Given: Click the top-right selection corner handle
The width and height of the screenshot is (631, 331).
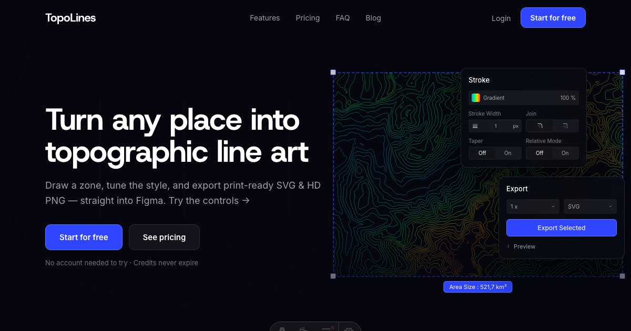Looking at the screenshot, I should (623, 72).
